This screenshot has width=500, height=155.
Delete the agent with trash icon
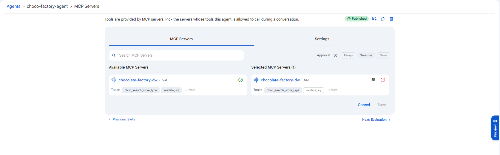(x=391, y=19)
